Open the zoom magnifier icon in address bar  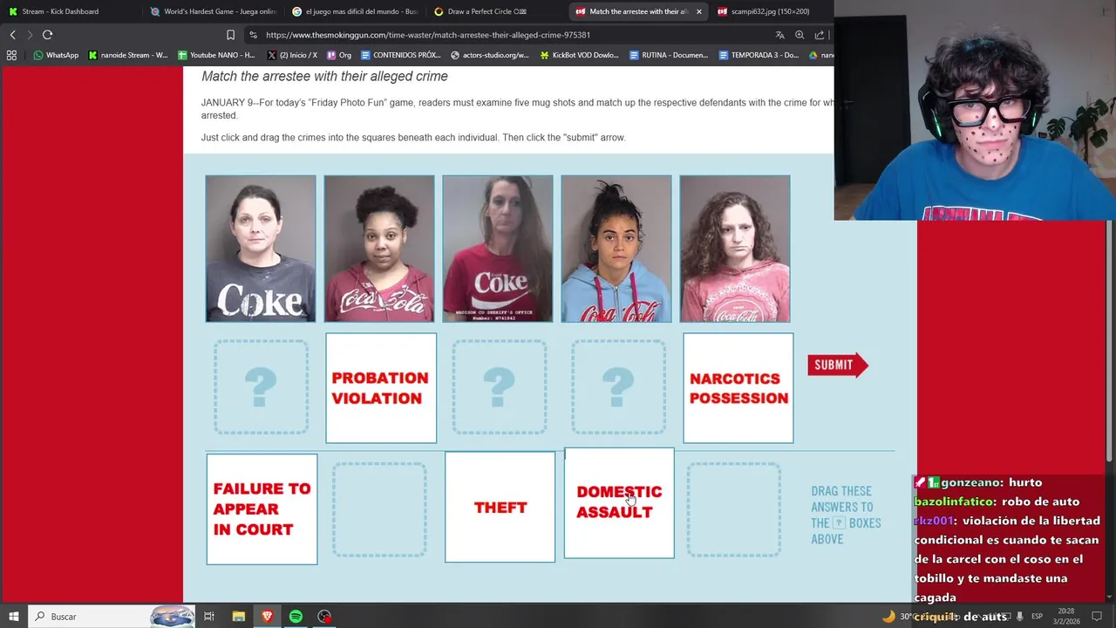[x=800, y=35]
